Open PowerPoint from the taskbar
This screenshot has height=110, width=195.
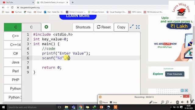tap(101, 107)
